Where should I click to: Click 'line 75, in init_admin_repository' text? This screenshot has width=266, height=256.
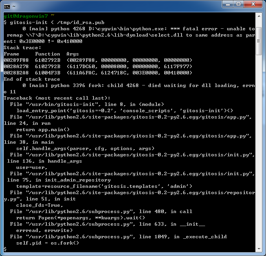point(59,180)
